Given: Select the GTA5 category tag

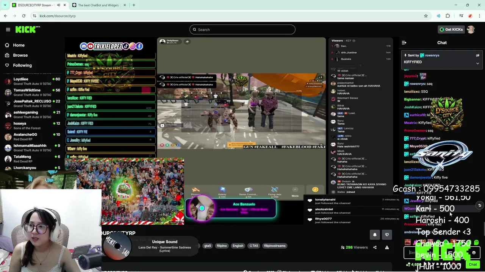Looking at the screenshot, I should coord(254,246).
